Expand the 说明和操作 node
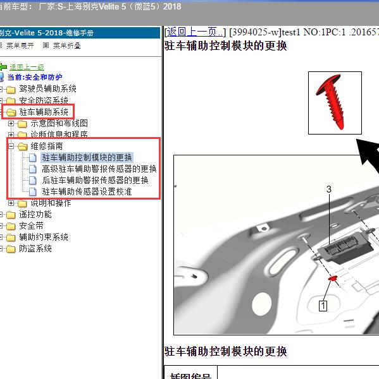The image size is (379, 379). pyautogui.click(x=11, y=203)
